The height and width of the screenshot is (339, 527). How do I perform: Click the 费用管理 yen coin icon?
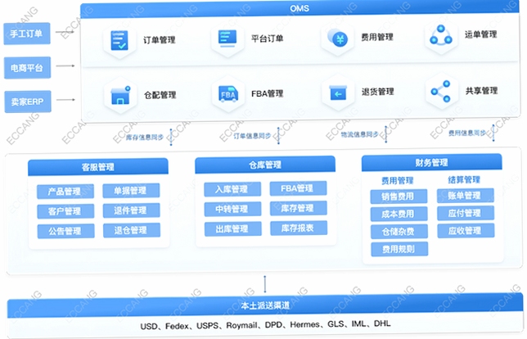(x=337, y=38)
